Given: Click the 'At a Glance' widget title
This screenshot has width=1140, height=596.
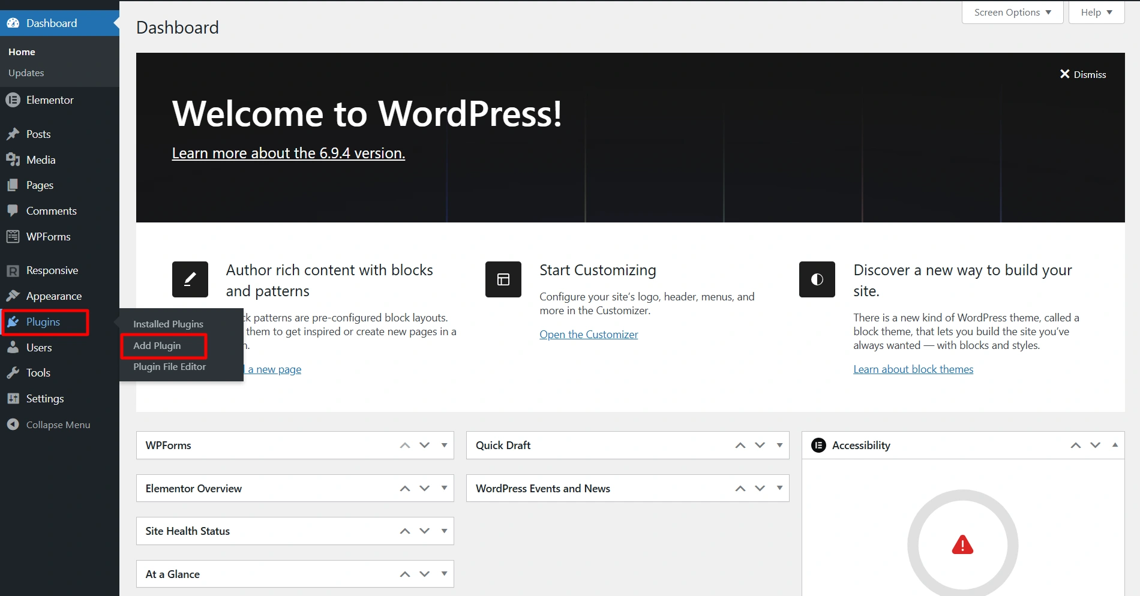Looking at the screenshot, I should tap(173, 574).
